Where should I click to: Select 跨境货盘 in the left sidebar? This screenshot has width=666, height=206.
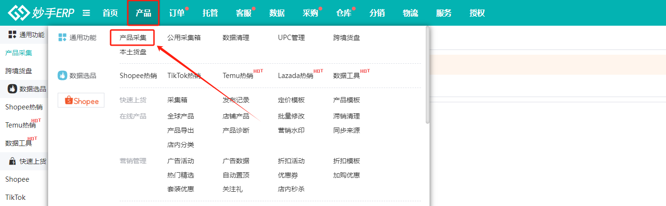coord(19,71)
